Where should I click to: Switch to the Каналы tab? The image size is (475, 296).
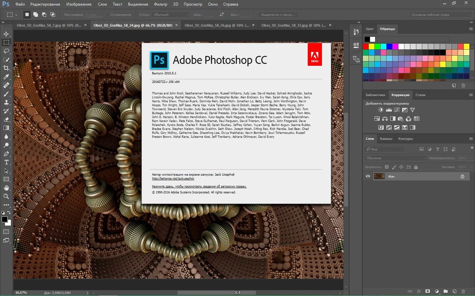click(x=386, y=139)
